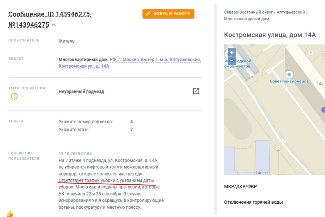This screenshot has height=217, width=325.
Task: Click the orange warning icon under Тема сообщения
Action: tap(14, 96)
